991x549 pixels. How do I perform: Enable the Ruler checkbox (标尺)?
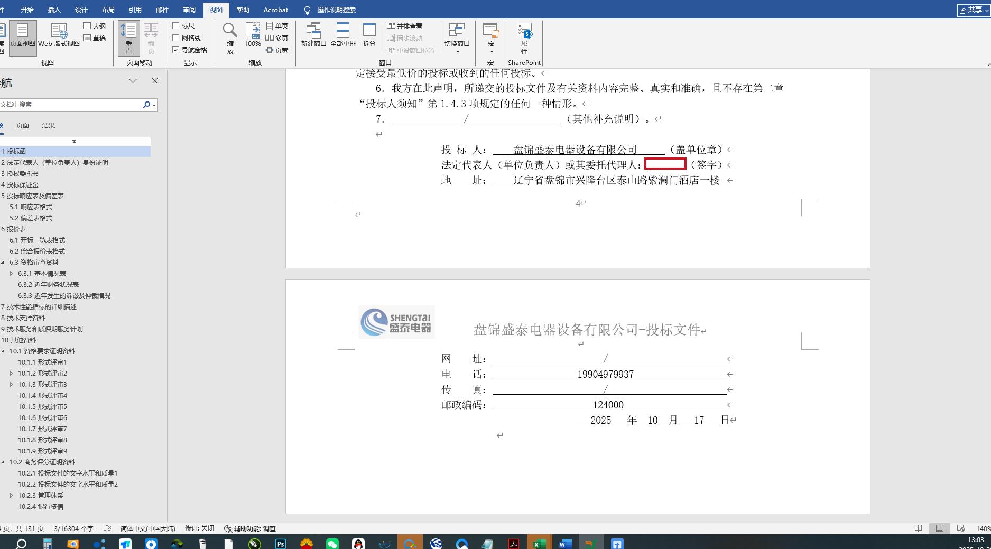(x=176, y=26)
